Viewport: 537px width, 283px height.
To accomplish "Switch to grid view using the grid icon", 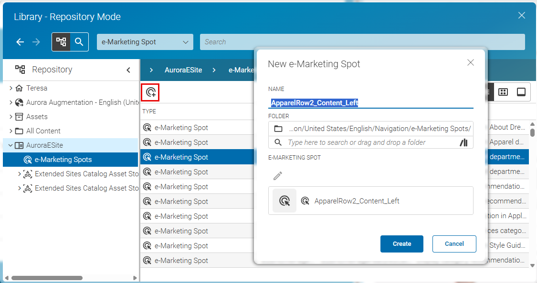I will [x=503, y=92].
